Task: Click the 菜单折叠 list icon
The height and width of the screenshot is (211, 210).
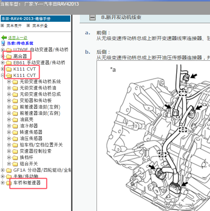Action: [28, 25]
